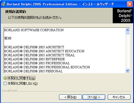This screenshot has height=103, width=134.
Task: Click the '契約' line in license text
Action: 8,38
